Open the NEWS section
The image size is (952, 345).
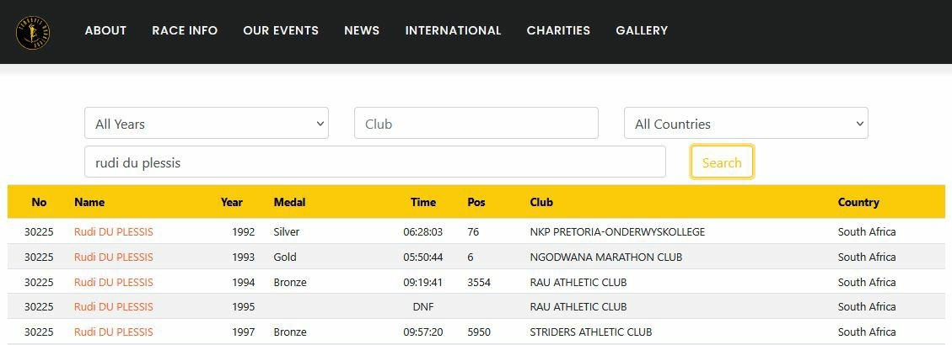pos(362,30)
